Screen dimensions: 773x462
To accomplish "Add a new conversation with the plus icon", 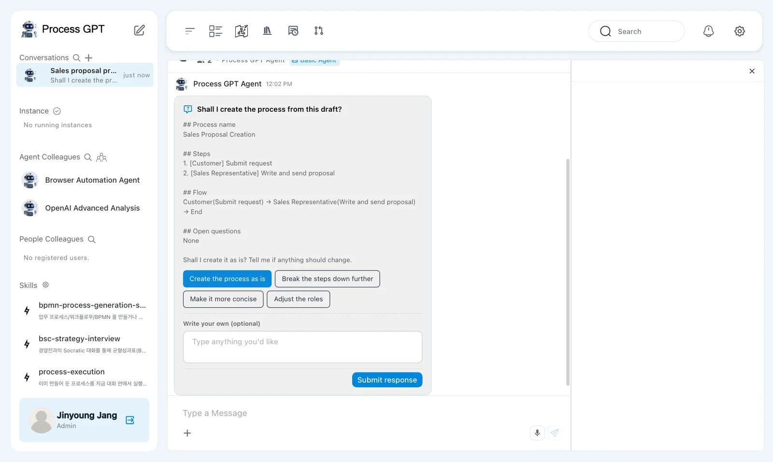I will click(88, 58).
